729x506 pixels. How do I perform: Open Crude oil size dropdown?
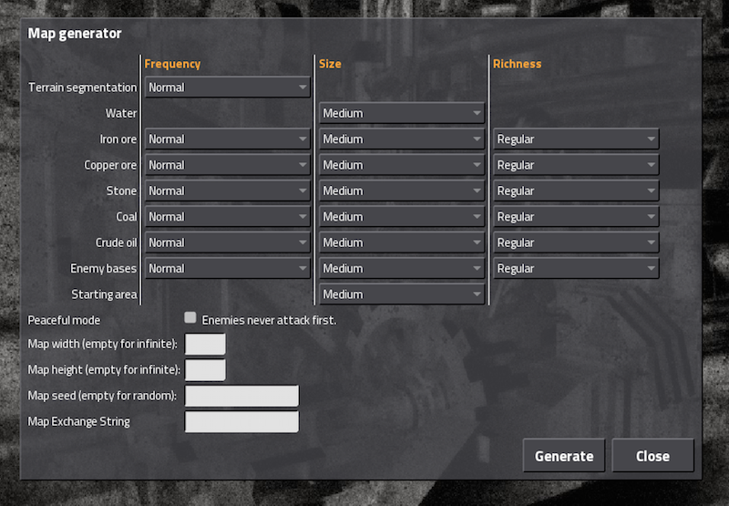pos(402,243)
